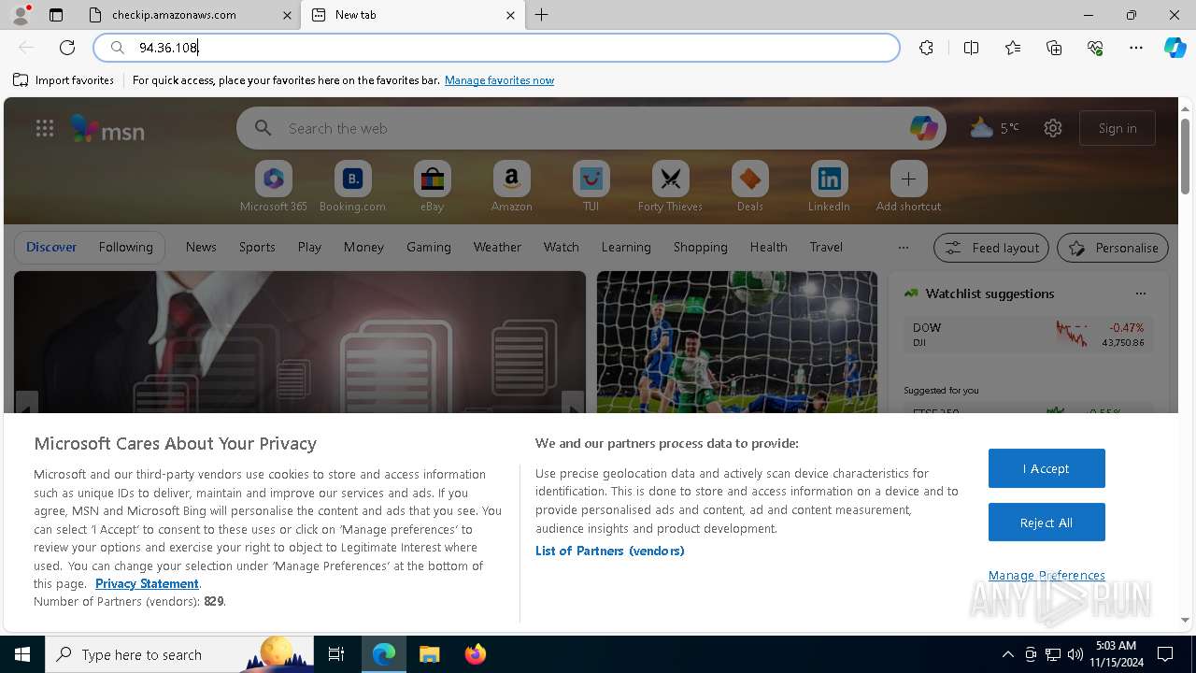The width and height of the screenshot is (1196, 673).
Task: Toggle split screen view icon
Action: click(971, 48)
